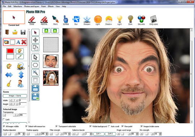Select the red foreground color swatch

(x=10, y=51)
